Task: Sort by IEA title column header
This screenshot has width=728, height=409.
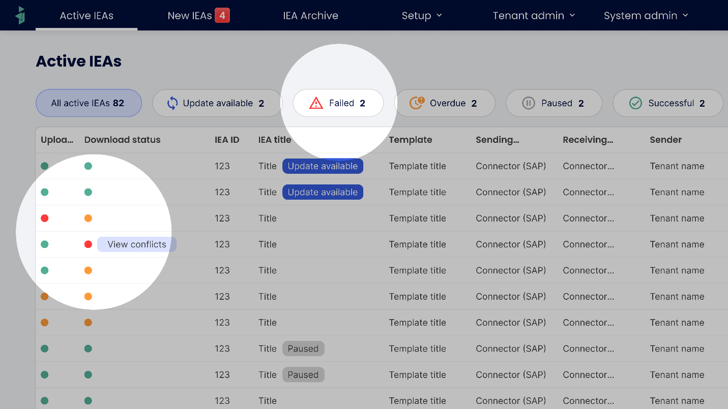Action: (275, 140)
